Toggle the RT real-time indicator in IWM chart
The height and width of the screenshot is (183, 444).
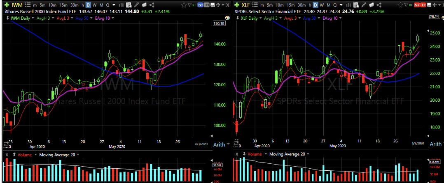tap(194, 5)
